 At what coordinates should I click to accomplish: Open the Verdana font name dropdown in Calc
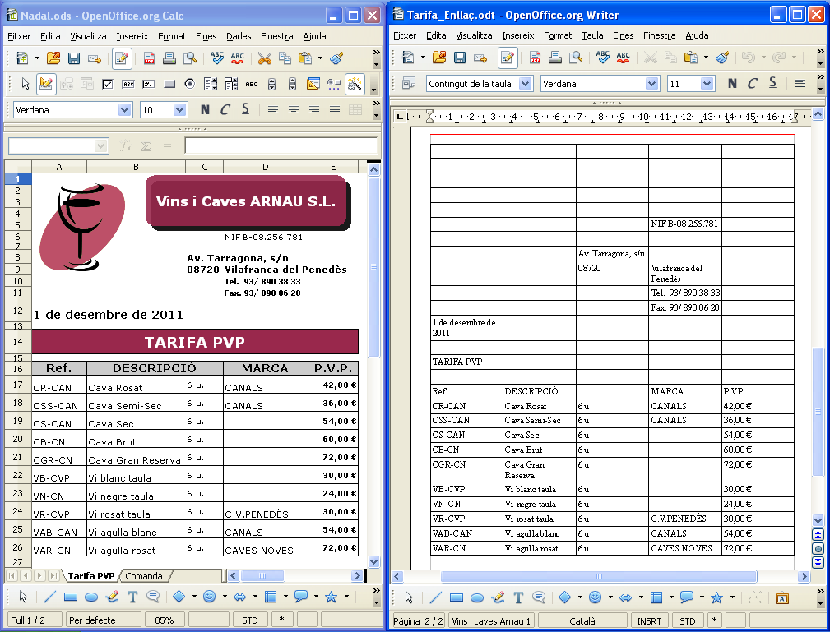(x=124, y=110)
